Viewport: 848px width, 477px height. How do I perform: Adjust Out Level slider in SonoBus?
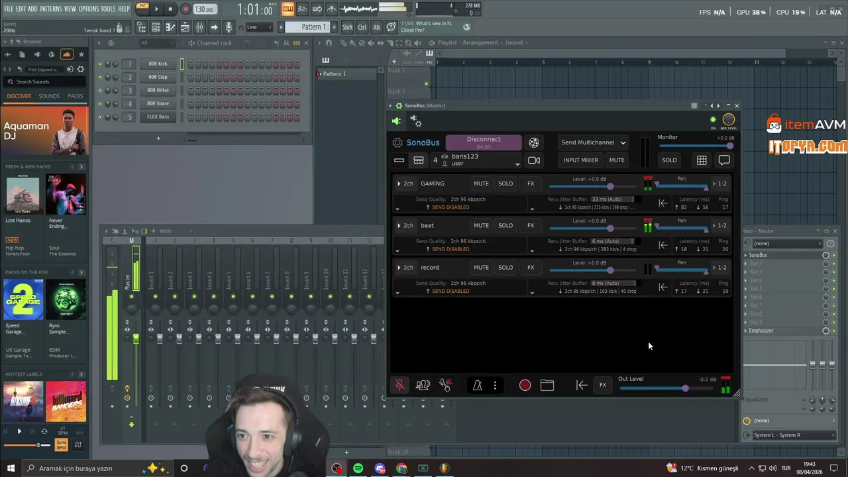(667, 388)
